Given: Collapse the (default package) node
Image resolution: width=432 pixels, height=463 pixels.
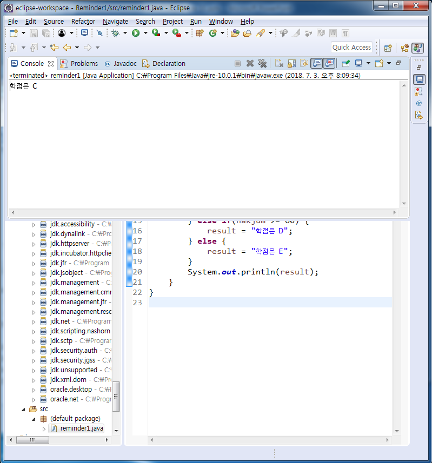Looking at the screenshot, I should (34, 419).
